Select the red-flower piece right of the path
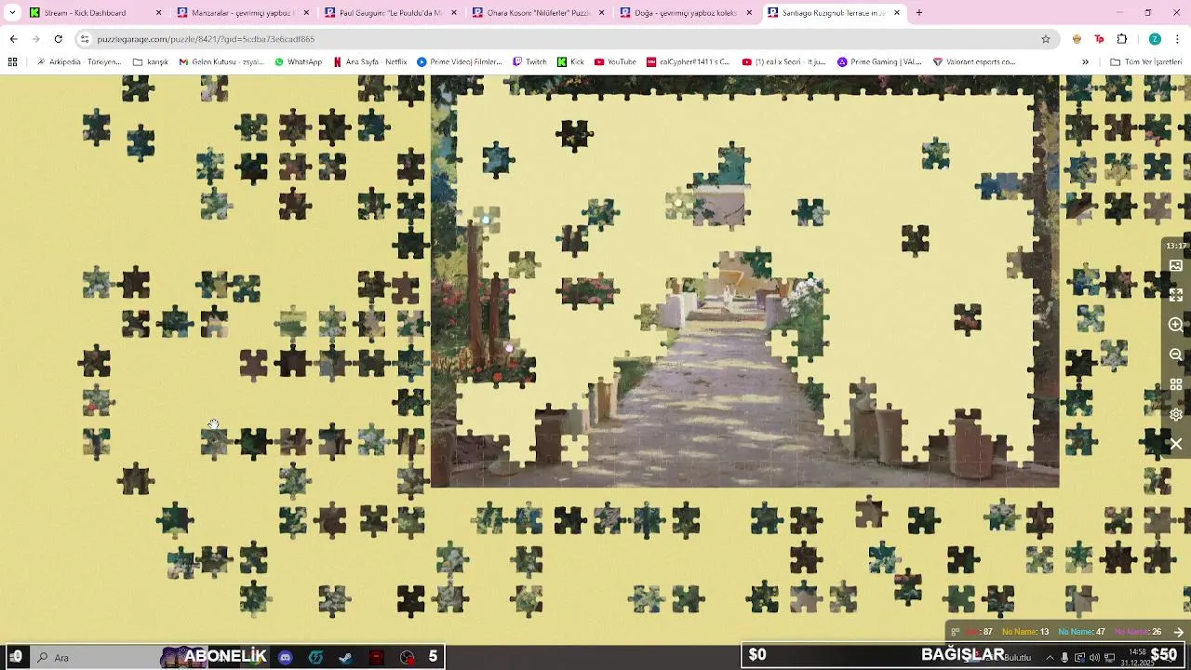The image size is (1191, 670). 968,320
